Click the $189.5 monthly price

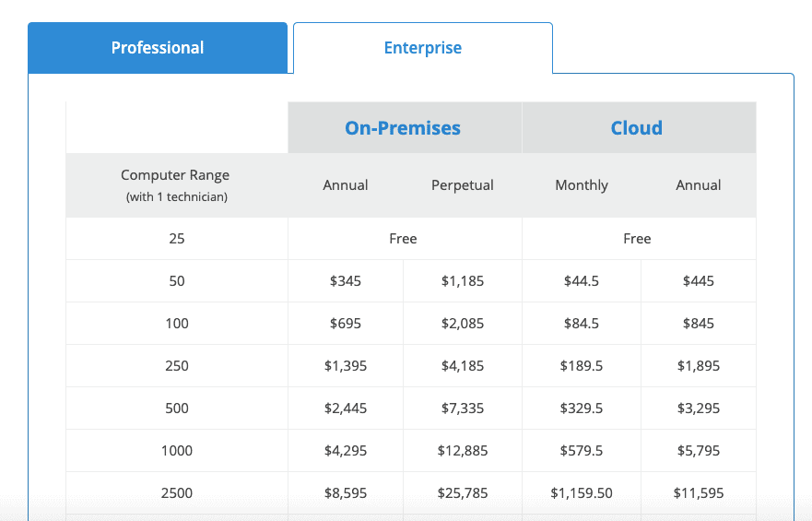click(582, 366)
